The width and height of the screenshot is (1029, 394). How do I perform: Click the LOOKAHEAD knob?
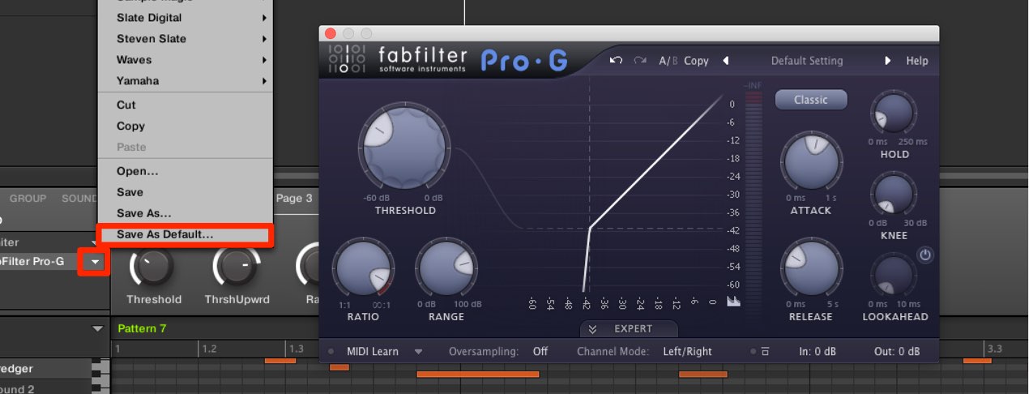pos(894,276)
